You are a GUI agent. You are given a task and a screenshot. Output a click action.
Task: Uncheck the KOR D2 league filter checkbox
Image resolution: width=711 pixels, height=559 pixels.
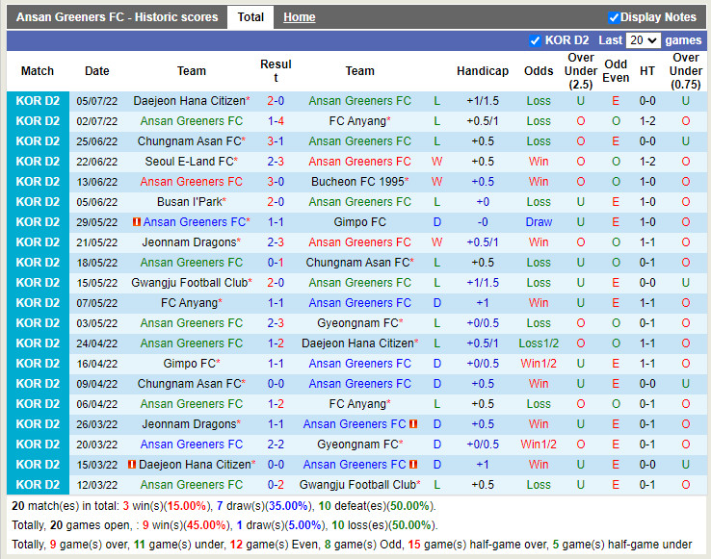point(536,40)
